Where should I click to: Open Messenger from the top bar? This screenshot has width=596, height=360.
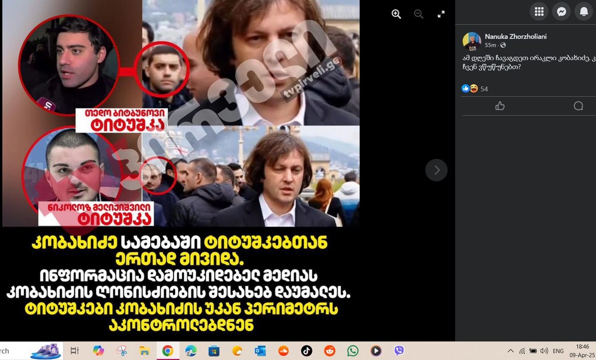coord(560,11)
